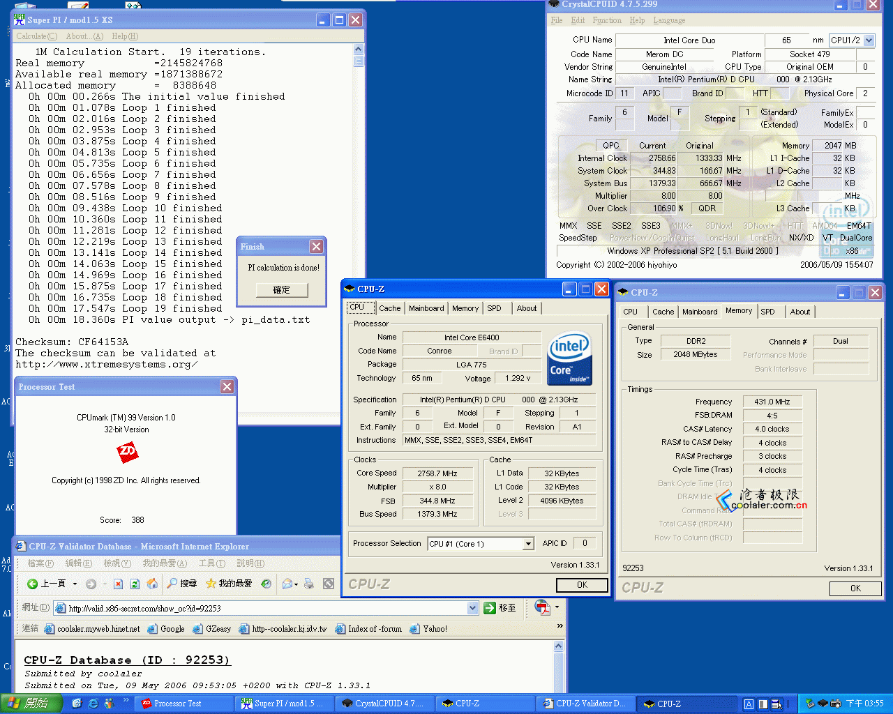Print the page with the printer icon
This screenshot has height=714, width=893.
pos(309,584)
